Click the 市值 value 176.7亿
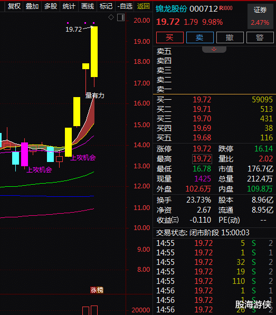 pyautogui.click(x=260, y=169)
